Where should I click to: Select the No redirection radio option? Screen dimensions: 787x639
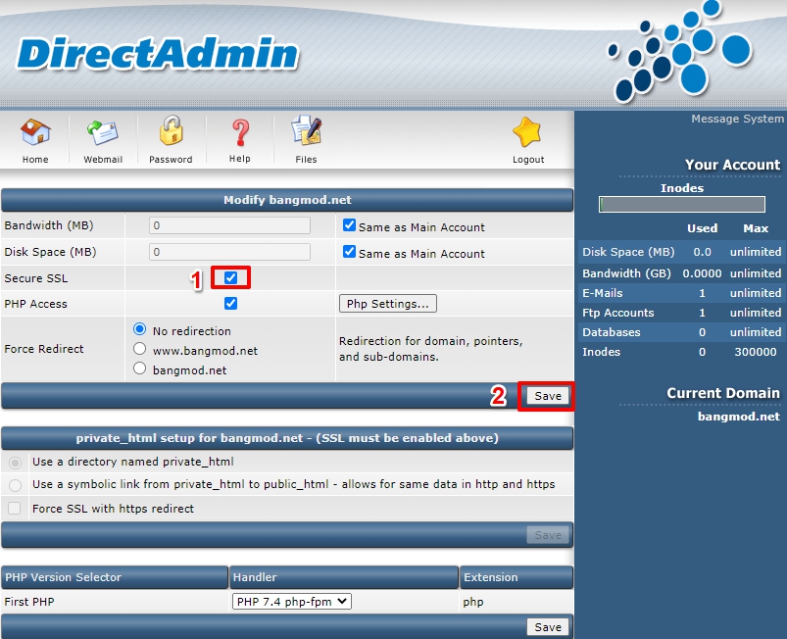139,329
